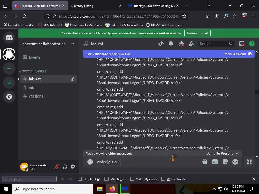
Task: Add a server with the plus icon
Action: tap(9, 68)
